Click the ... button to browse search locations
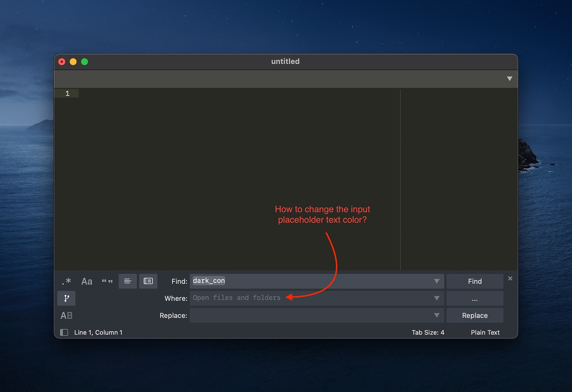 pyautogui.click(x=475, y=298)
